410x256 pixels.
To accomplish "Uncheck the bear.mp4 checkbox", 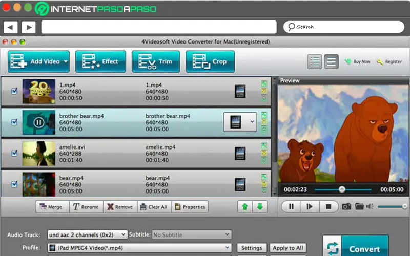I will coord(14,184).
